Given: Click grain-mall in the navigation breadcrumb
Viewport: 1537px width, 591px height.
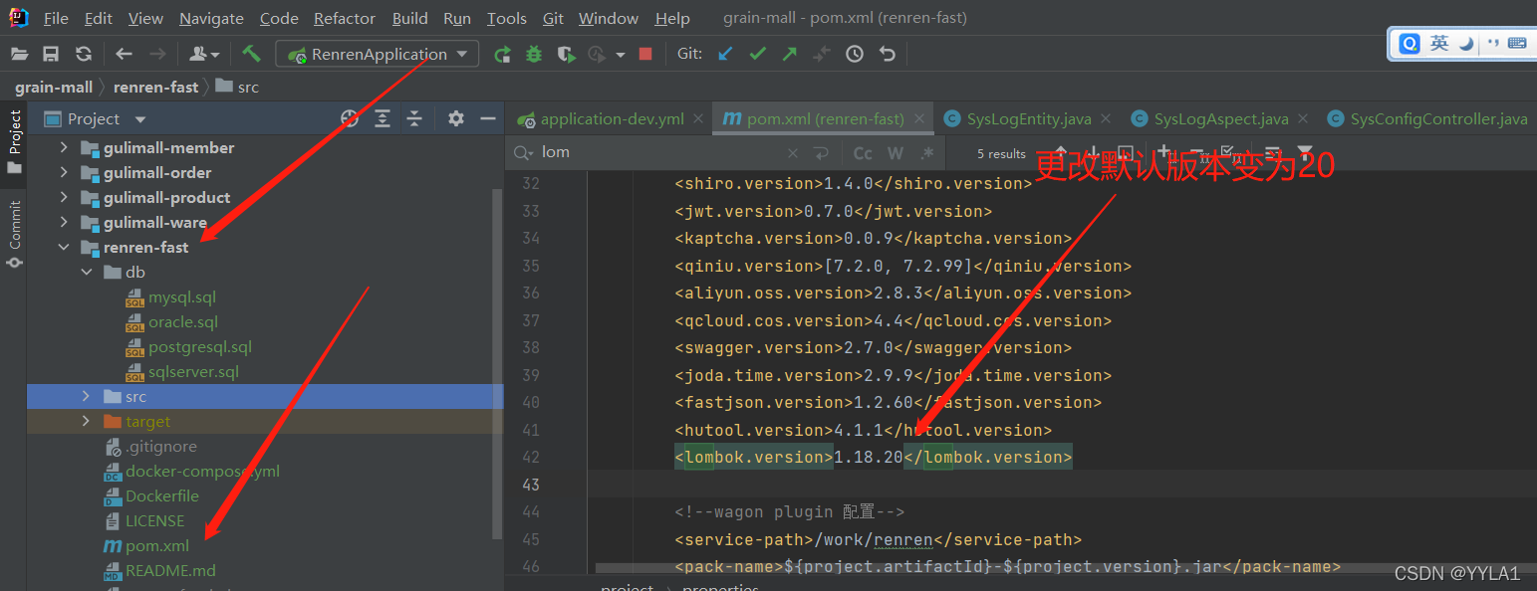Looking at the screenshot, I should click(x=54, y=87).
